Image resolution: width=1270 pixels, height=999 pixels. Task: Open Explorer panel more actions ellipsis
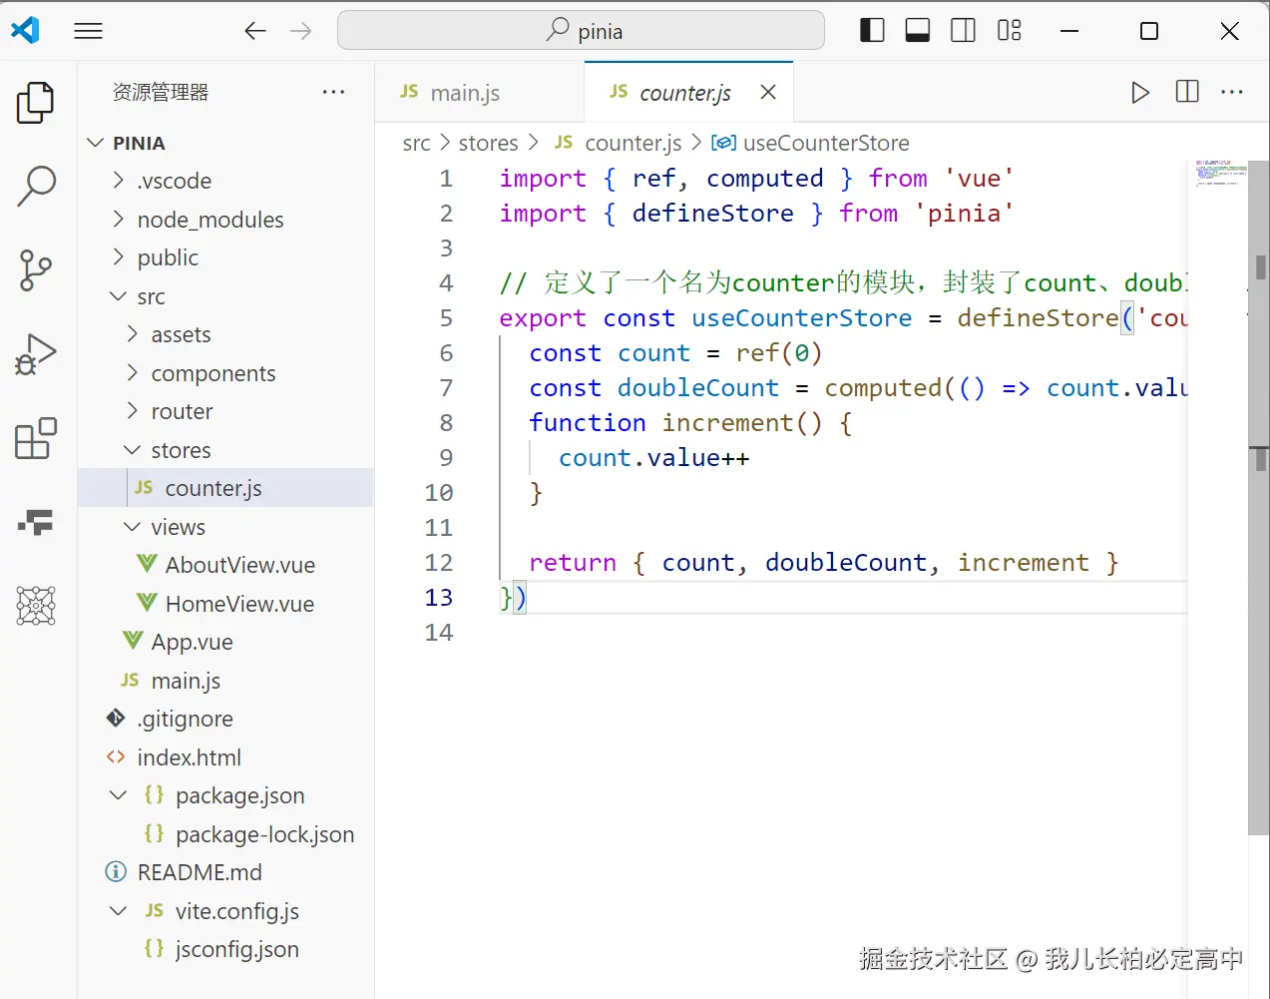point(333,92)
